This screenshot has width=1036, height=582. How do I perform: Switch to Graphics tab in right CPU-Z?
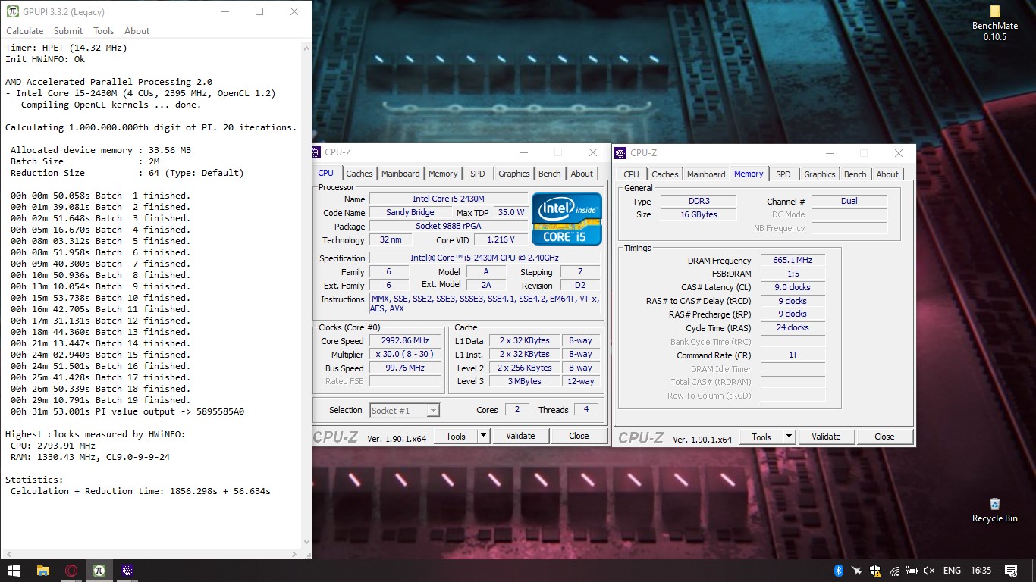coord(820,174)
